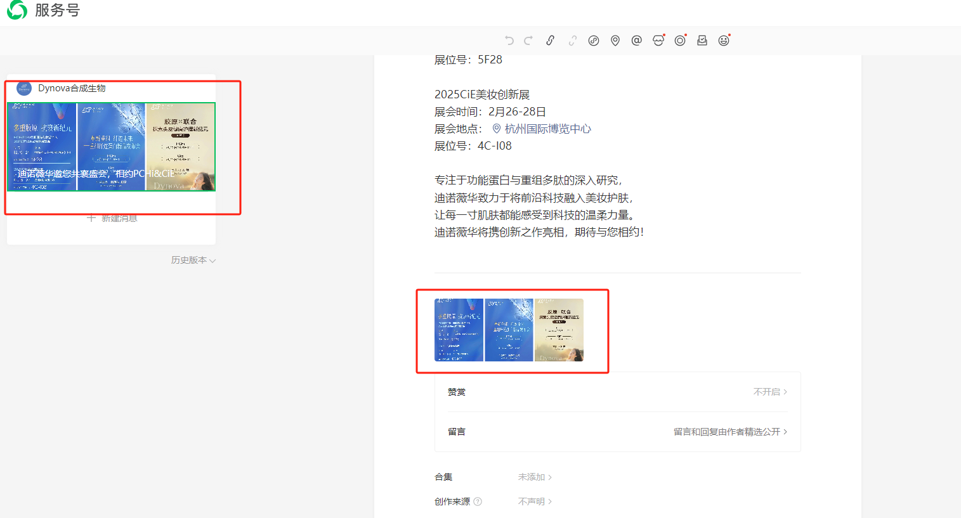Click the 杭州国际博览中心 location link
The height and width of the screenshot is (518, 961).
pos(548,129)
